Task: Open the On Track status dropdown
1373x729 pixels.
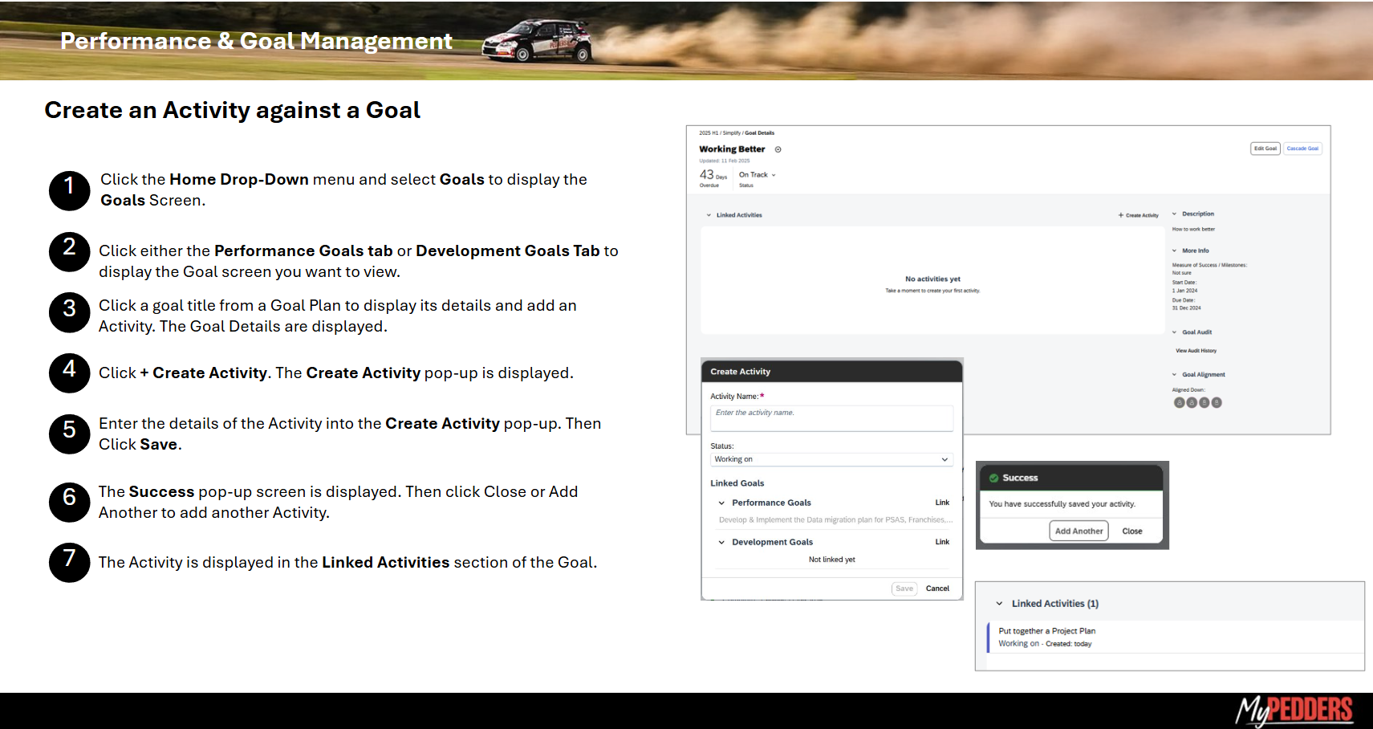Action: pos(757,175)
